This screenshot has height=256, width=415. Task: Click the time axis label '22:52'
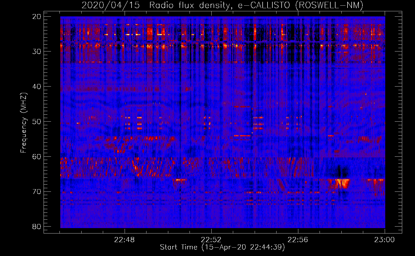(211, 240)
